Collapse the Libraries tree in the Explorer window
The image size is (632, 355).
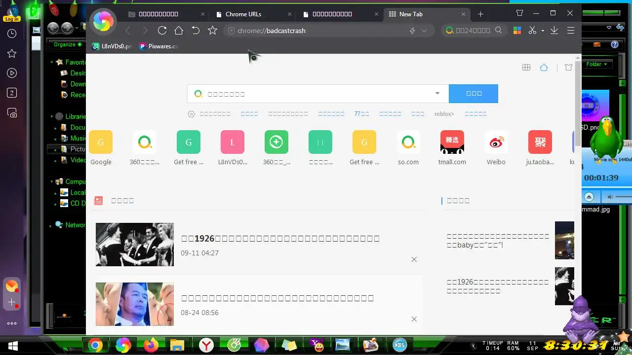pos(52,117)
